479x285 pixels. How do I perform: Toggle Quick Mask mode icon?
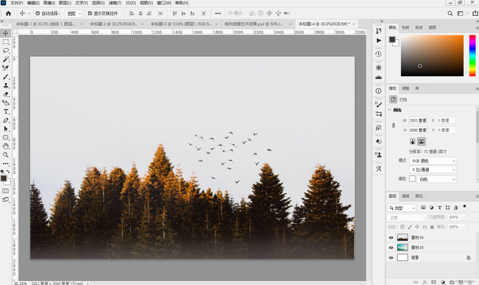click(6, 191)
